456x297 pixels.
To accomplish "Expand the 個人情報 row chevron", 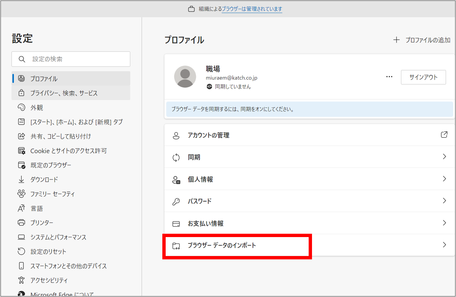I will (x=444, y=179).
